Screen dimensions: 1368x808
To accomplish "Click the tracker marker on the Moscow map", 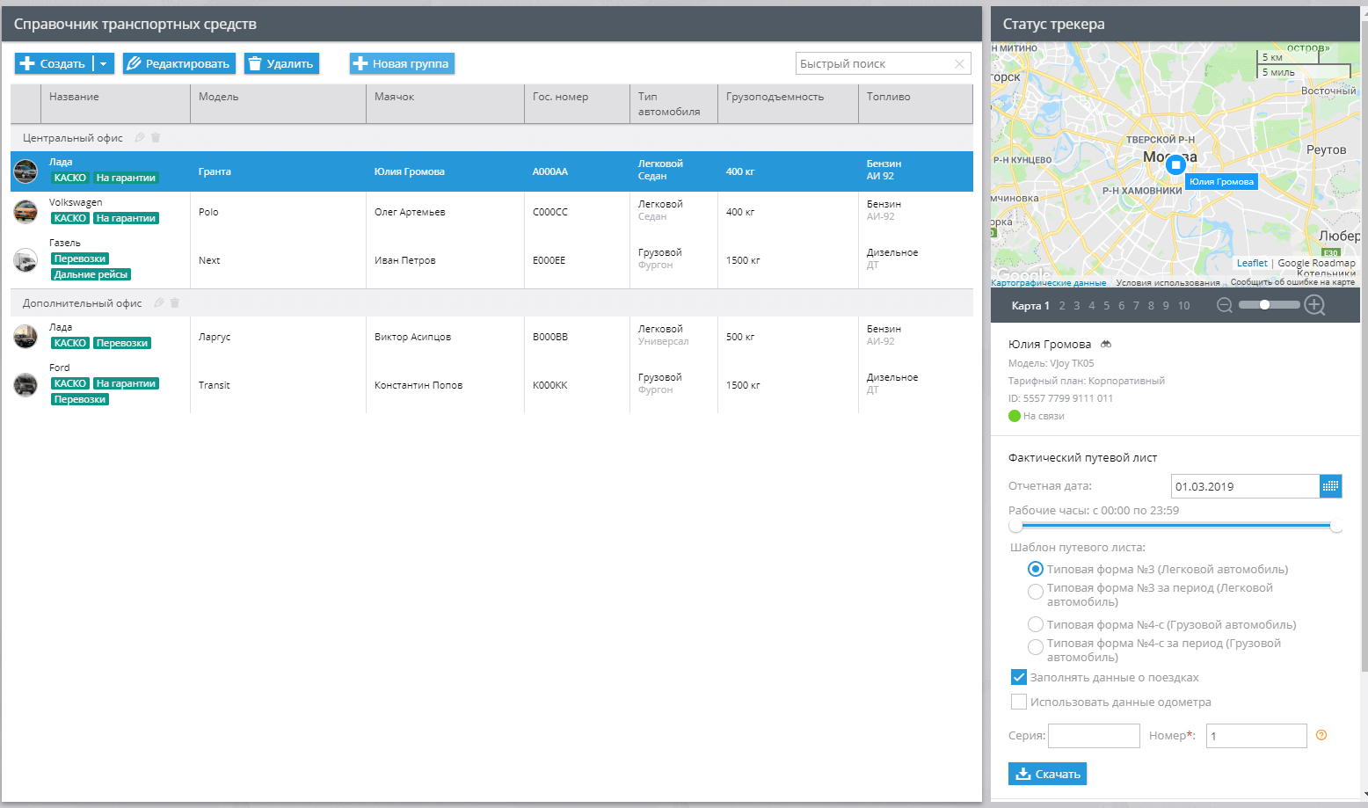I will click(1175, 164).
